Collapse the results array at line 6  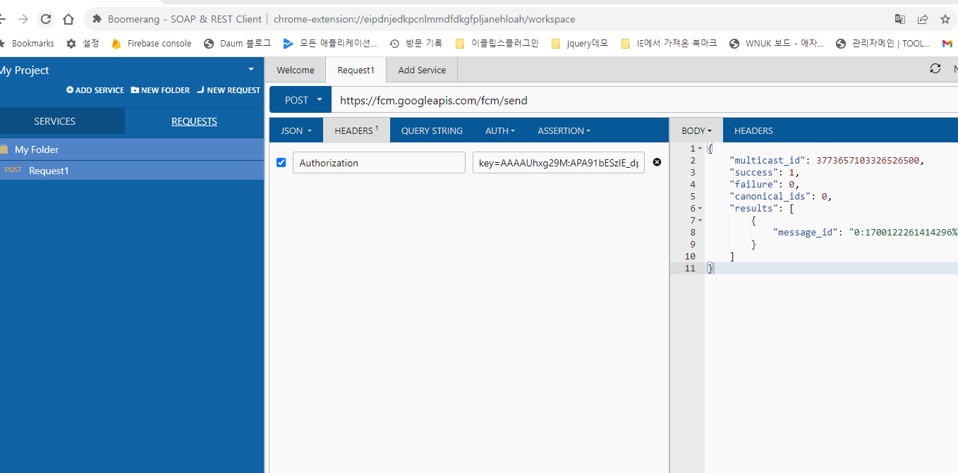click(x=701, y=209)
